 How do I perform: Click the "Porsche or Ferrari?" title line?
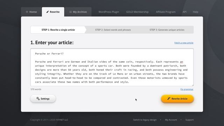[49, 54]
